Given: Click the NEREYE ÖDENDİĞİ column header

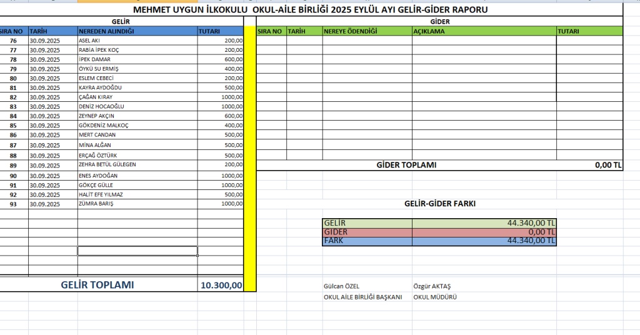Looking at the screenshot, I should click(x=367, y=31).
